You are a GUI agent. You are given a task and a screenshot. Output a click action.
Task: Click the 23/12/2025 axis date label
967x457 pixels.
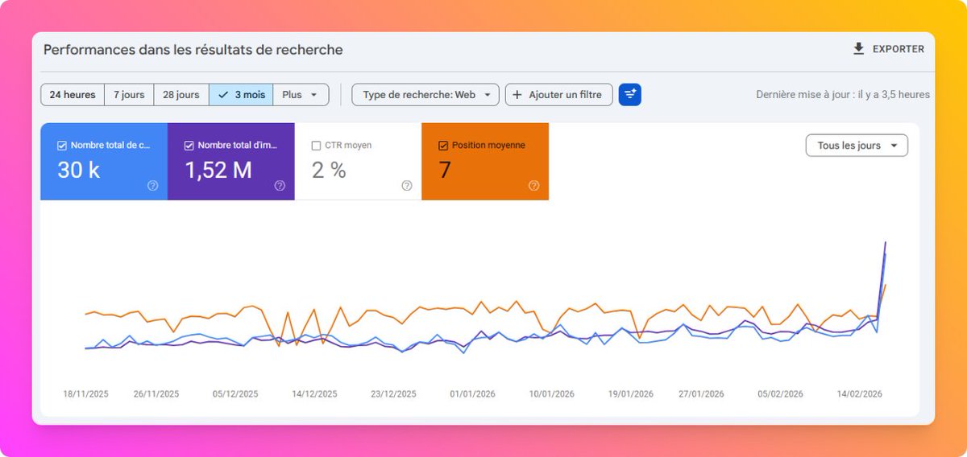[x=393, y=394]
